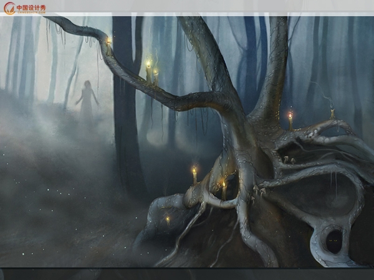The width and height of the screenshot is (374, 280).
Task: Click the dark forest artwork image
Action: point(187,142)
